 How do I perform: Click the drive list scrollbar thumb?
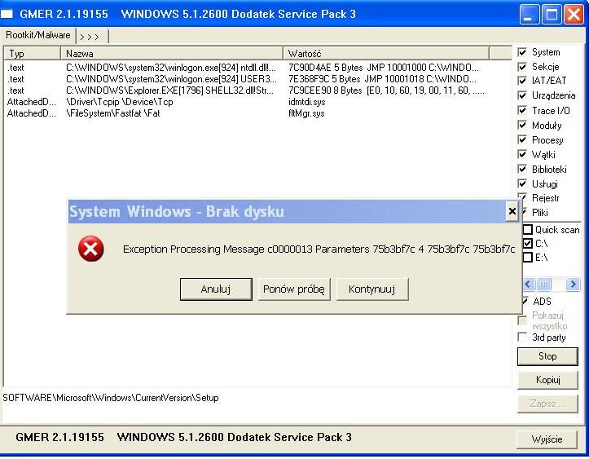(x=543, y=285)
